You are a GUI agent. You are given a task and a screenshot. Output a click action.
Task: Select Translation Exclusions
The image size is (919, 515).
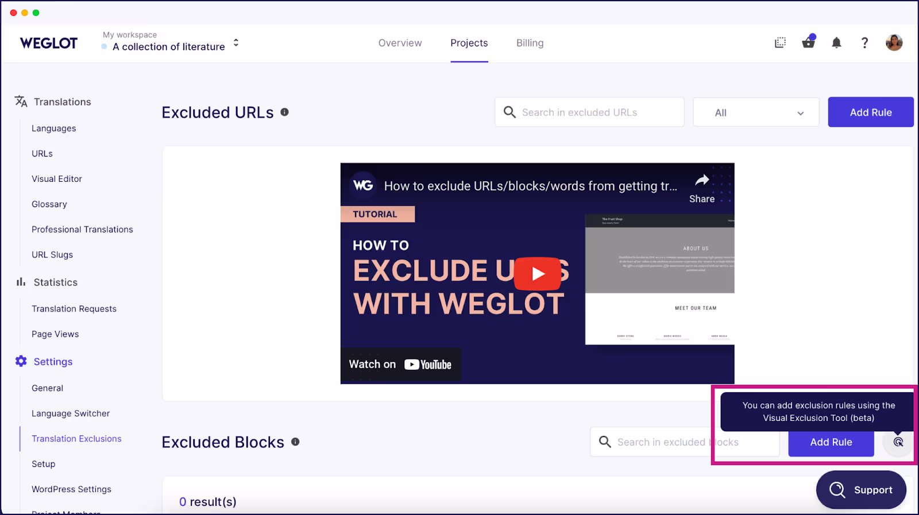point(76,439)
